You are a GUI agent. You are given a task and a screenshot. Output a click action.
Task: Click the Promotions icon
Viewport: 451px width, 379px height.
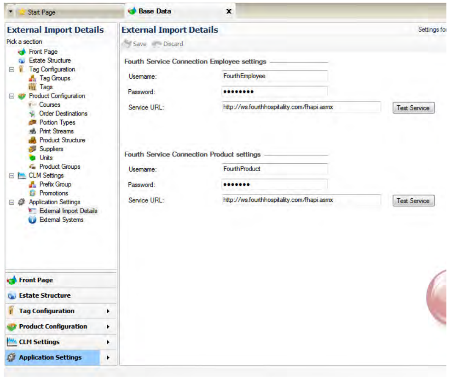[x=32, y=193]
